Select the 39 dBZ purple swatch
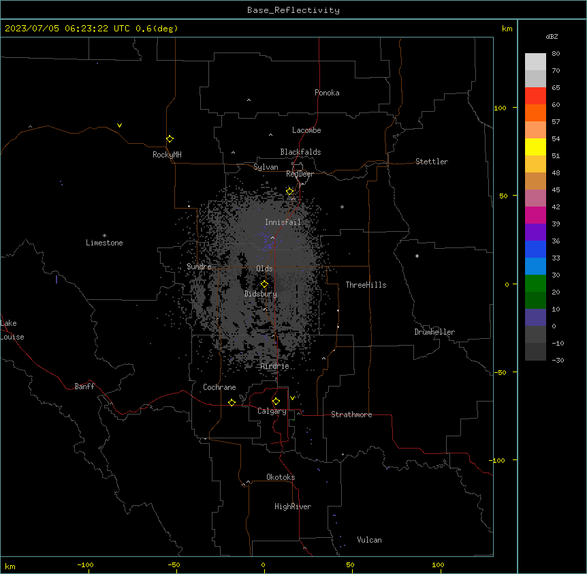Screen dimensions: 587x574 (x=535, y=232)
